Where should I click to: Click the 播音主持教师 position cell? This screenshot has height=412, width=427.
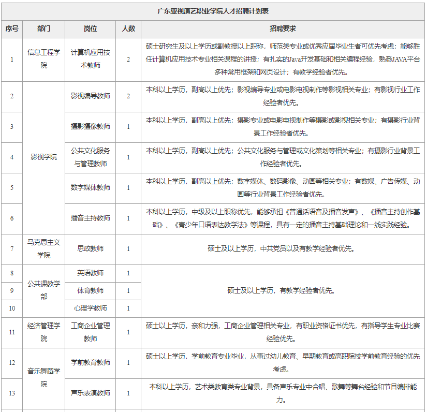point(90,218)
